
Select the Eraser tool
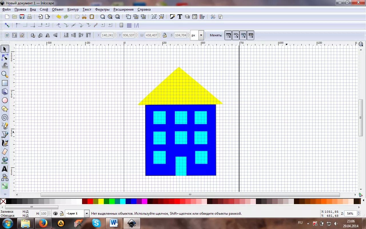click(5, 152)
